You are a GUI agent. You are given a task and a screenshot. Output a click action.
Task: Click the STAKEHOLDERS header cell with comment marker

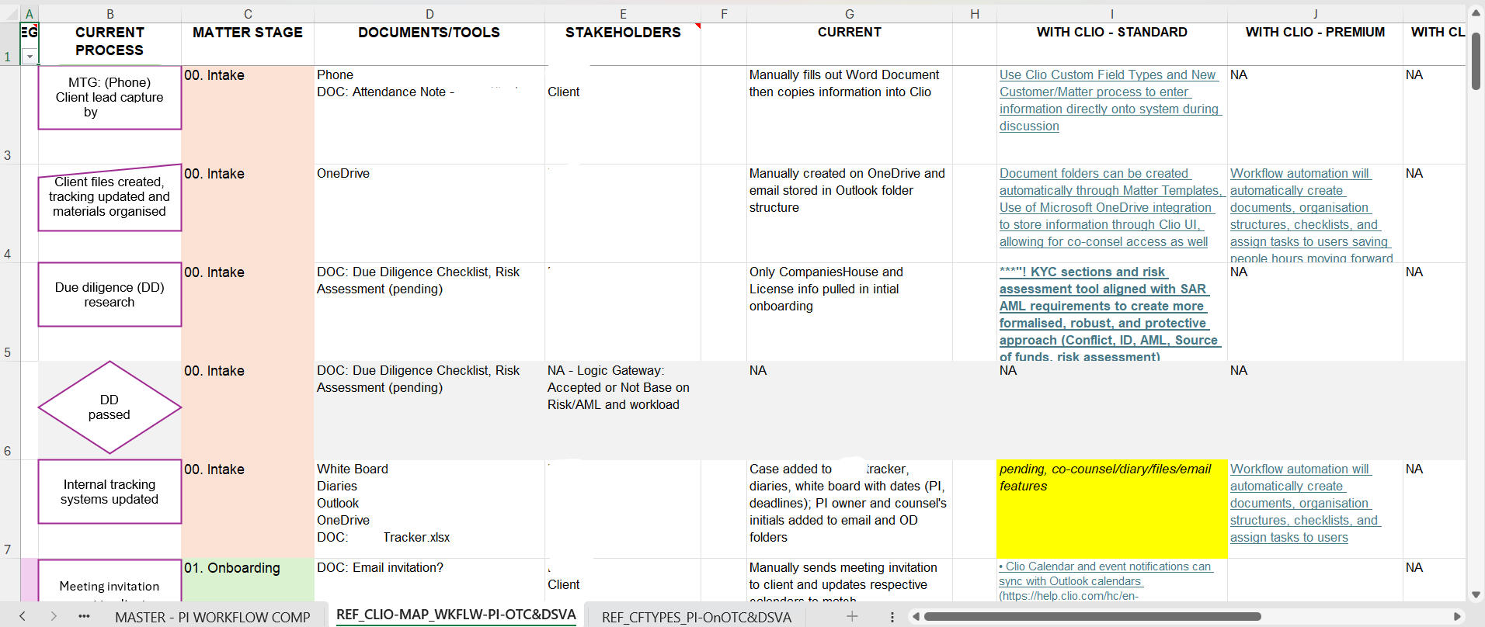click(x=622, y=33)
